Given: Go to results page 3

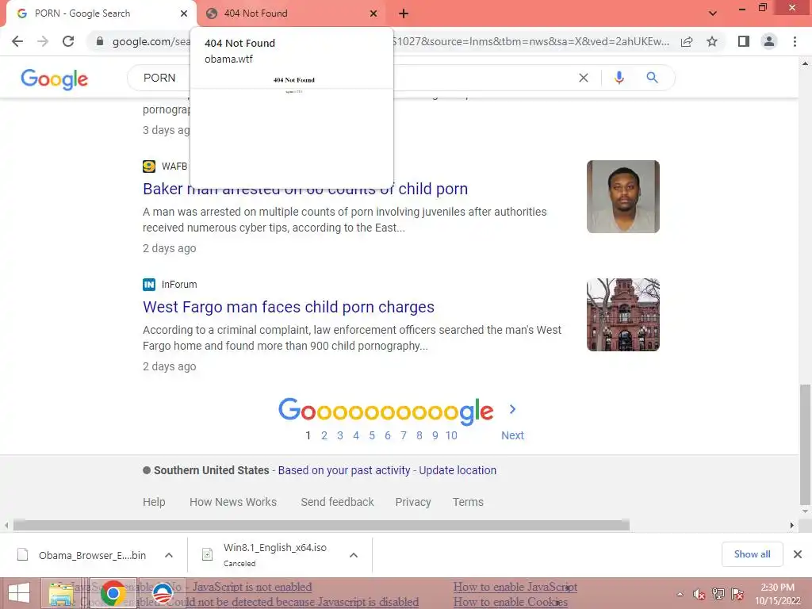Looking at the screenshot, I should tap(340, 435).
